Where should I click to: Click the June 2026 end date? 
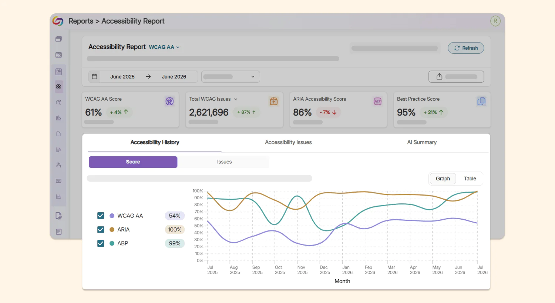174,77
